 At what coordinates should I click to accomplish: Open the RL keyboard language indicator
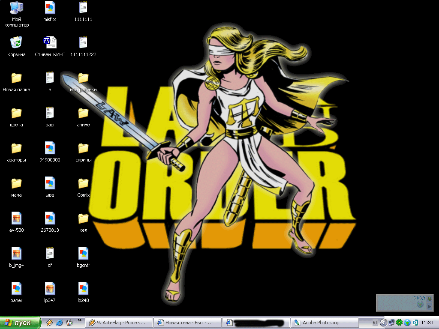click(375, 323)
